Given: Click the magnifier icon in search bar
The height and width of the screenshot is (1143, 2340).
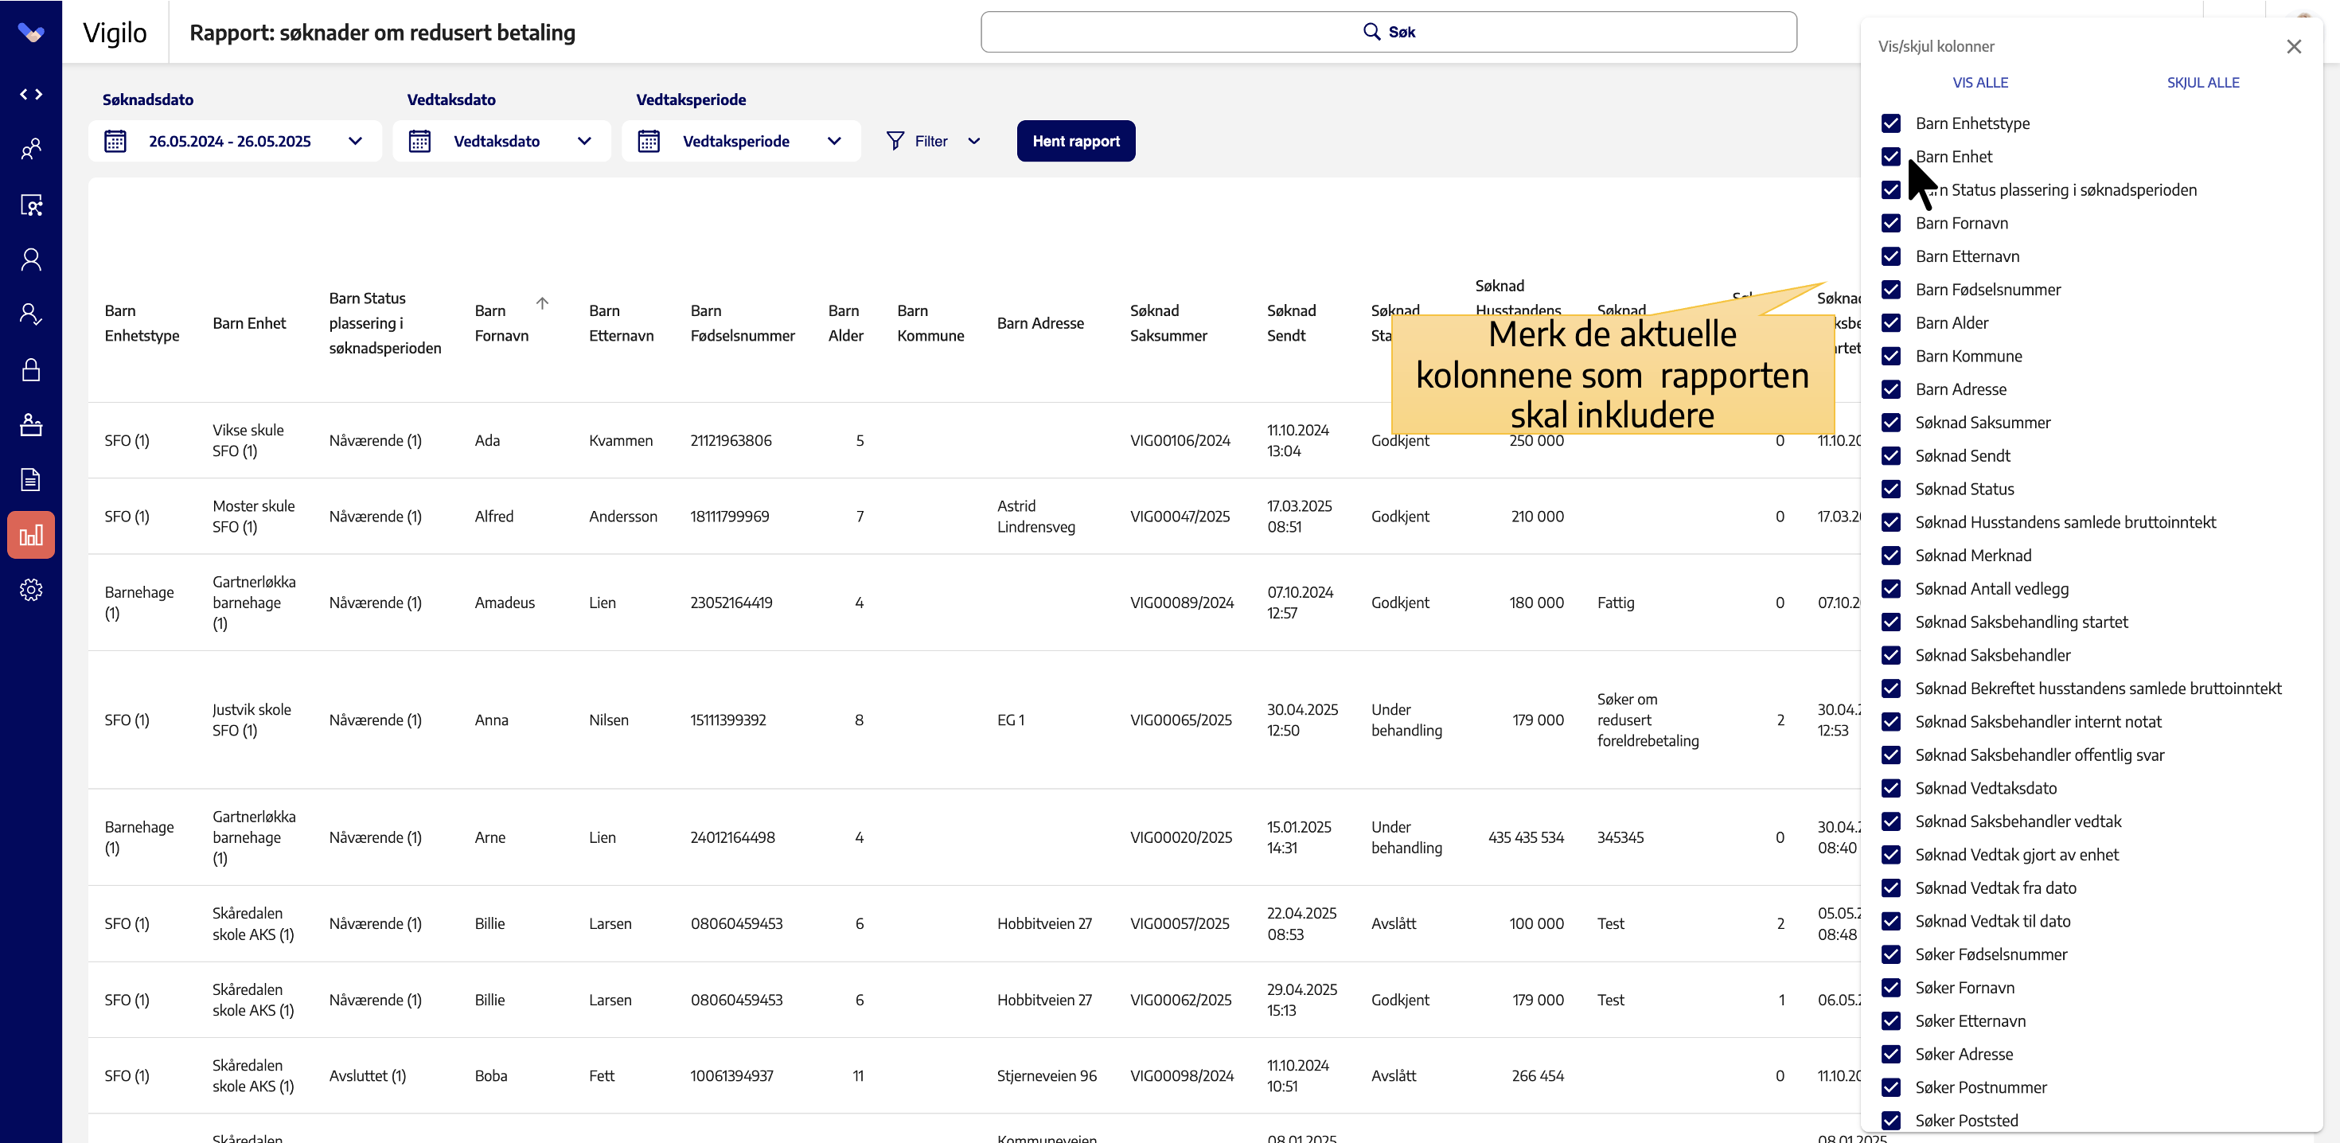Looking at the screenshot, I should click(1371, 32).
